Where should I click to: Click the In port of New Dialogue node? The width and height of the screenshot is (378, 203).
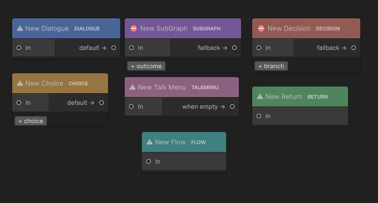click(19, 48)
